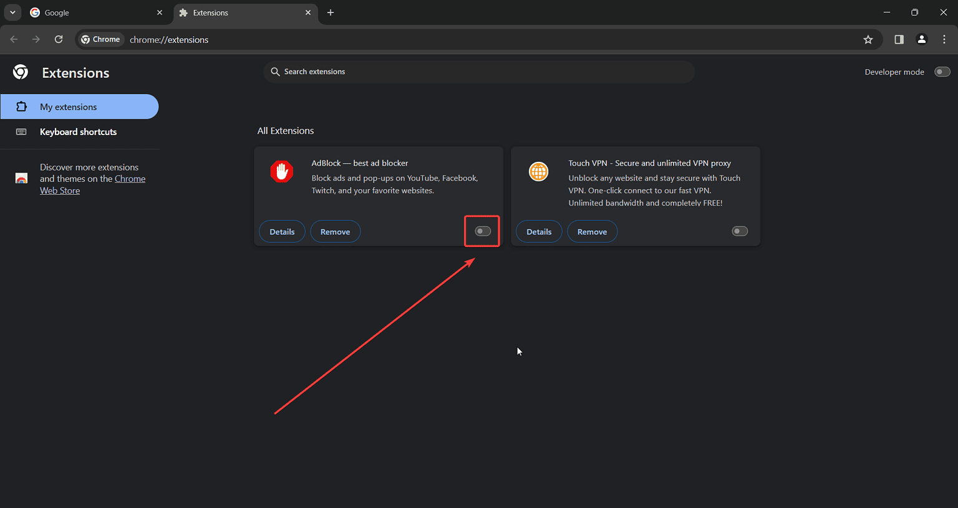Click the Chrome chip in the address bar
Screen dimensions: 958x508
click(100, 39)
